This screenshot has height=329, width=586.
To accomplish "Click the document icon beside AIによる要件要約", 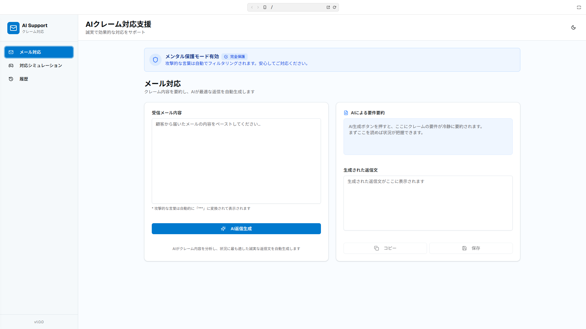I will (346, 113).
